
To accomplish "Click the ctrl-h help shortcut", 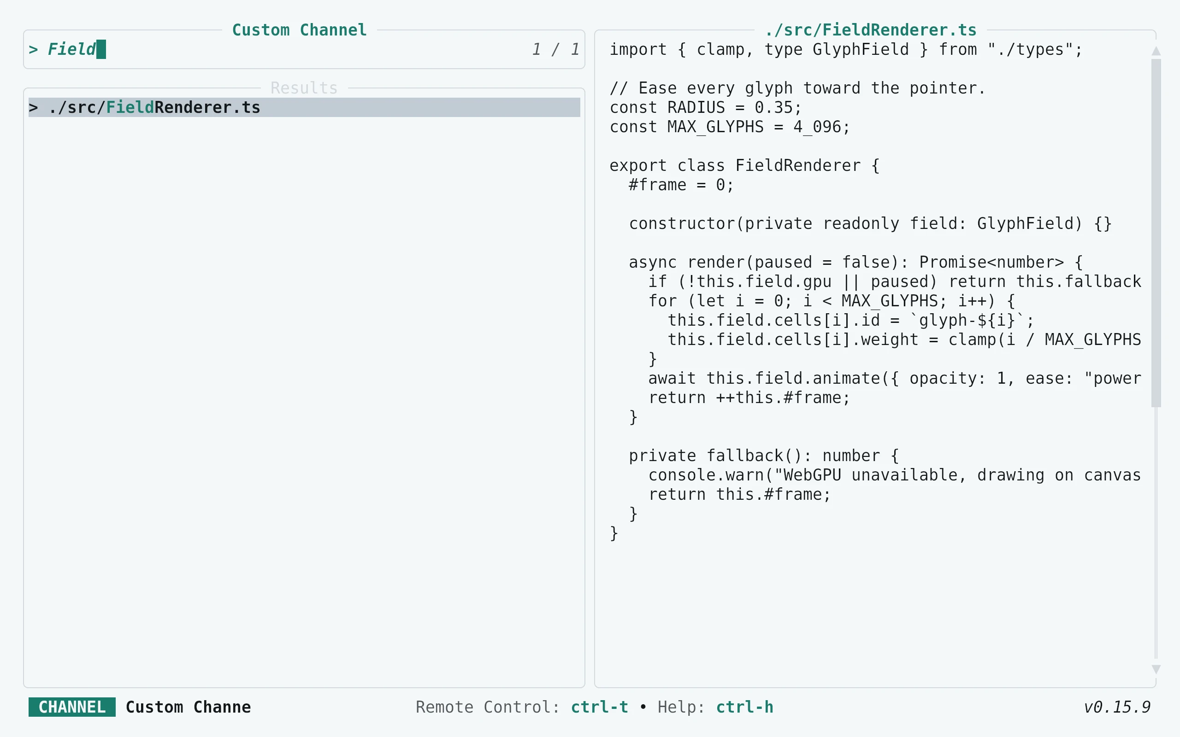I will pos(744,707).
